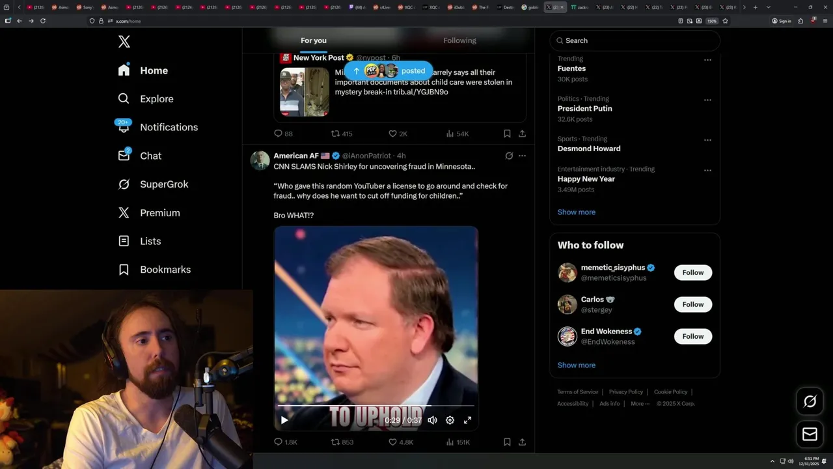Open American AF profile avatar
The image size is (833, 469).
[x=260, y=160]
